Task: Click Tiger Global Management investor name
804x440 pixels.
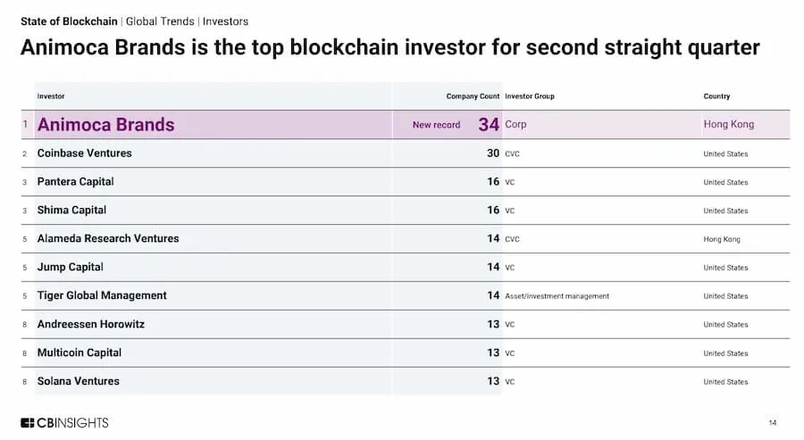Action: coord(102,296)
